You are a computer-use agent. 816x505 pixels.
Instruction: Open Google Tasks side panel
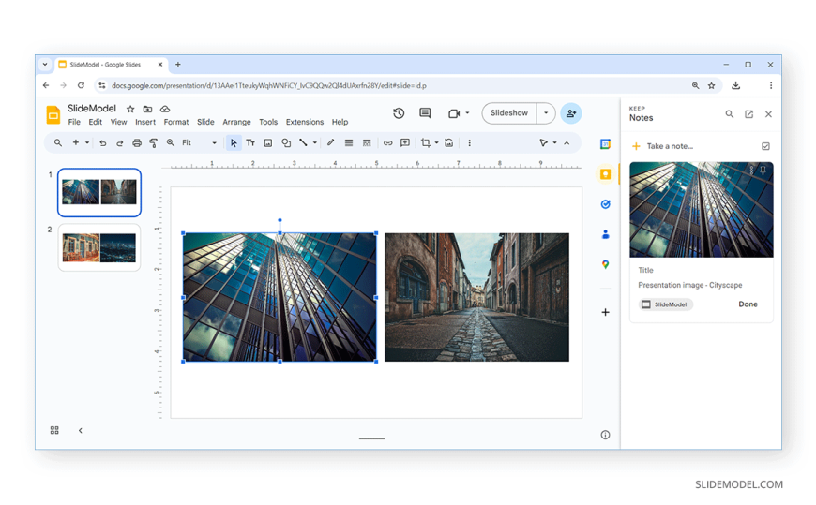605,204
